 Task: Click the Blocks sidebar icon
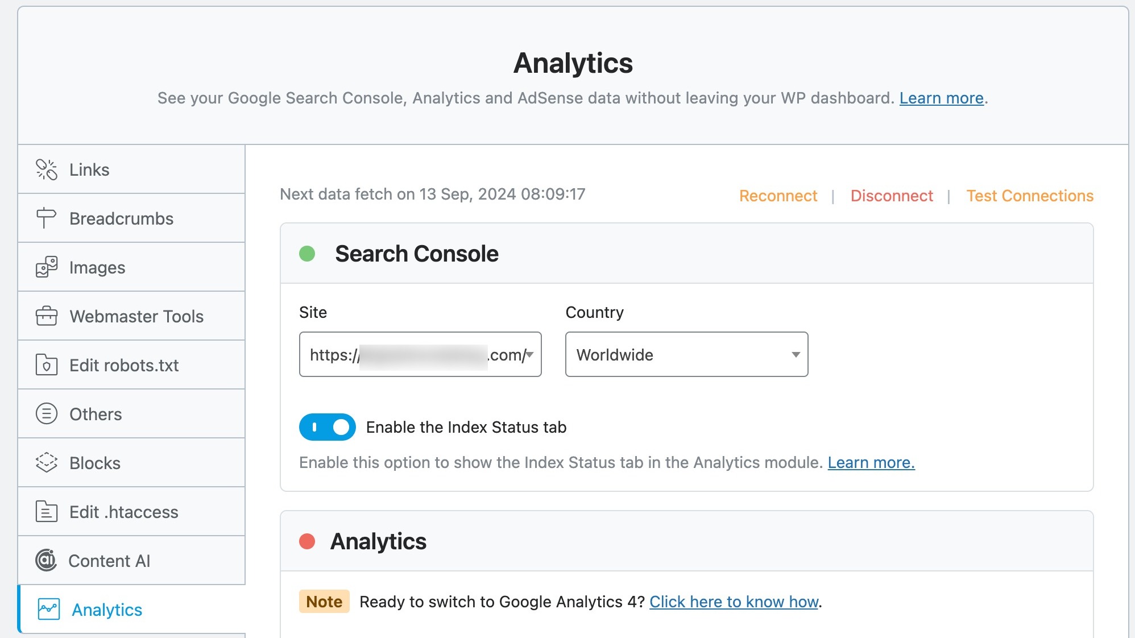click(x=45, y=462)
